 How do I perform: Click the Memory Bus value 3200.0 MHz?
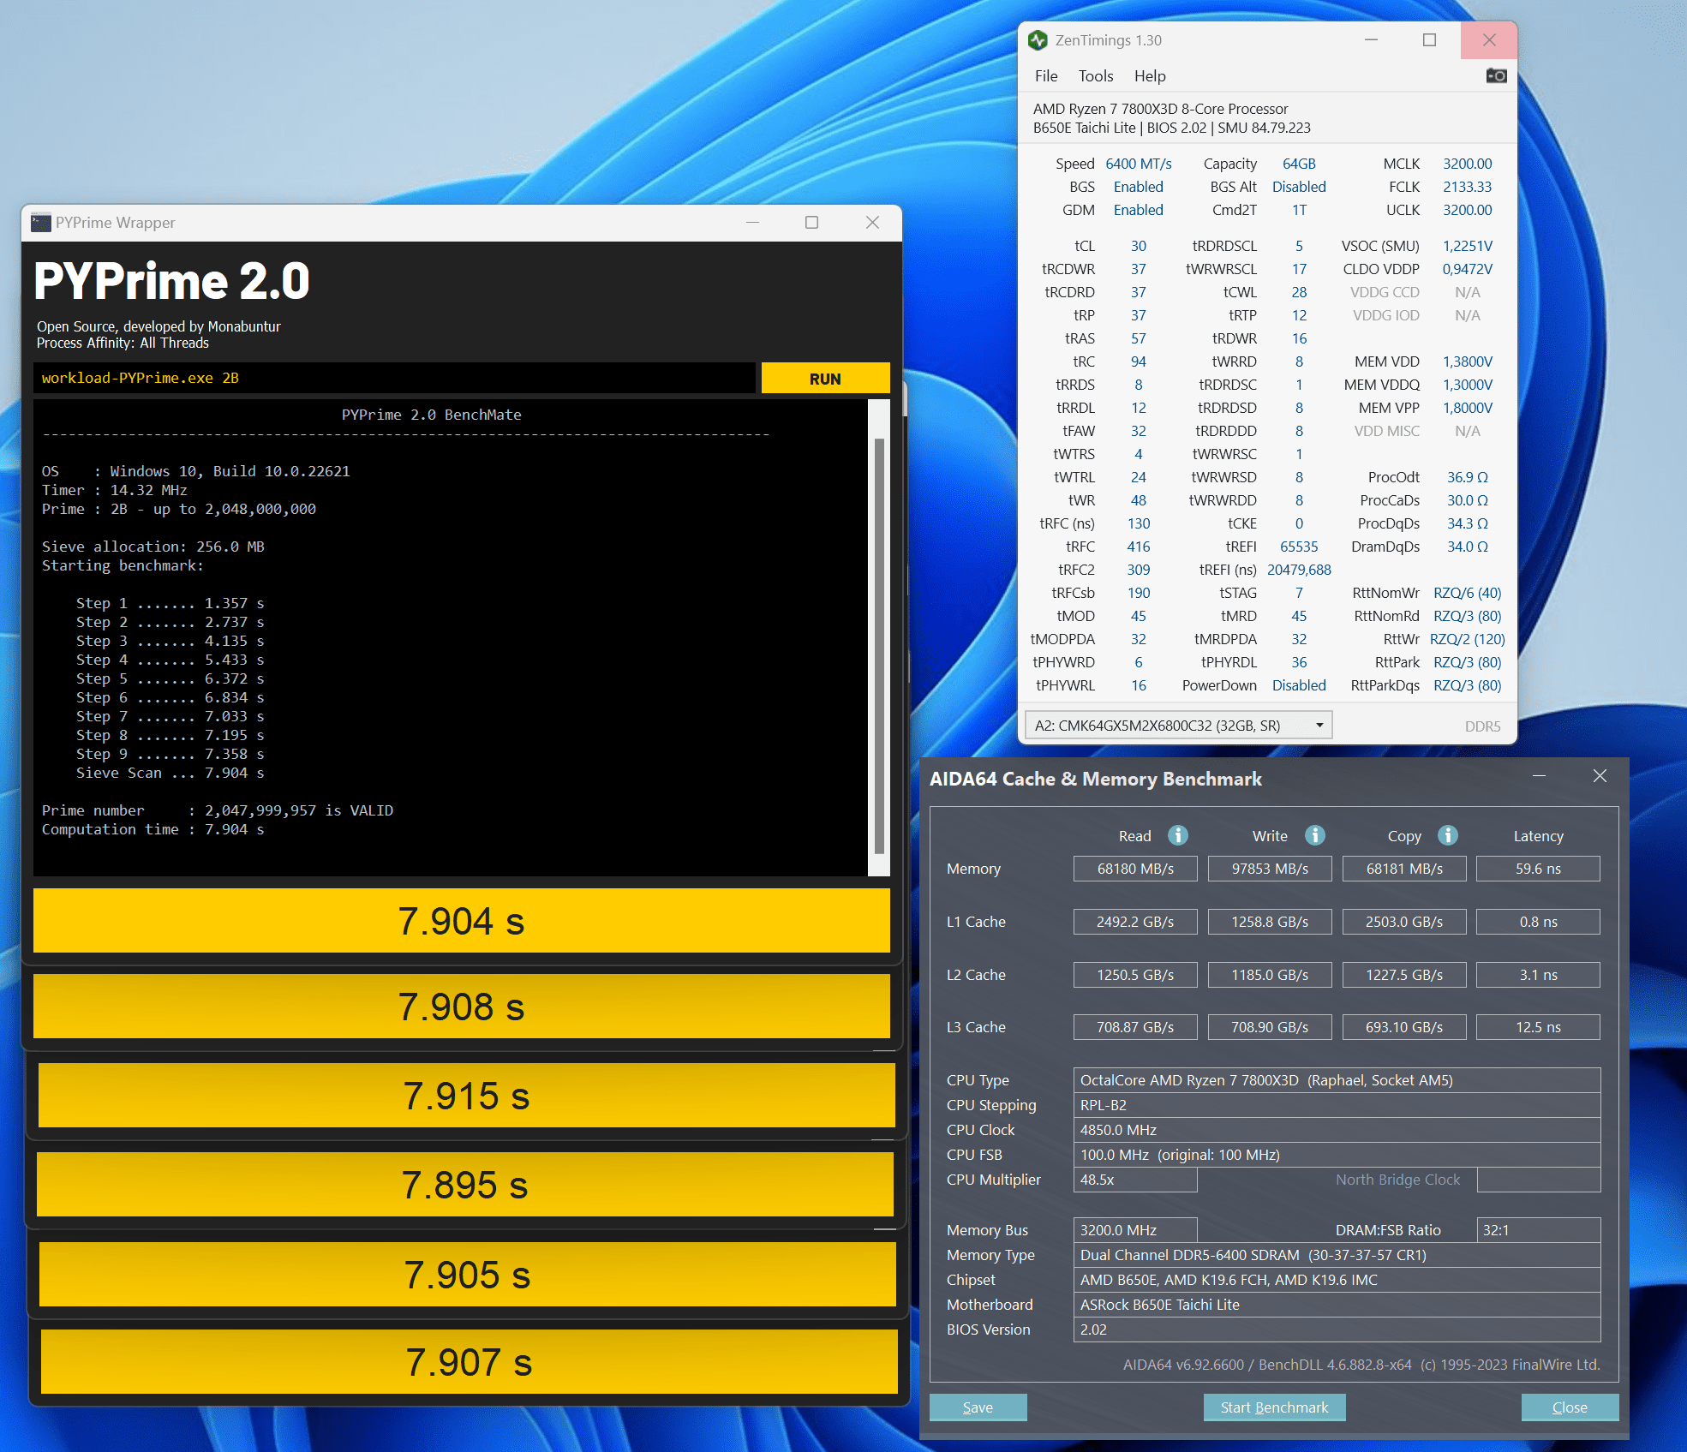pyautogui.click(x=1135, y=1230)
